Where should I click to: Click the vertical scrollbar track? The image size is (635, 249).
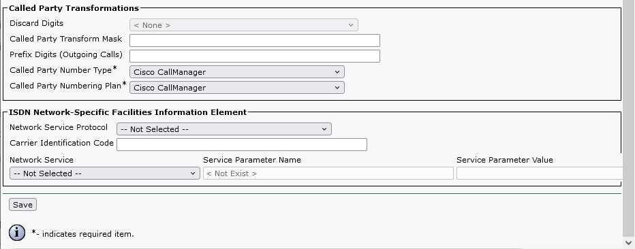coord(628,121)
